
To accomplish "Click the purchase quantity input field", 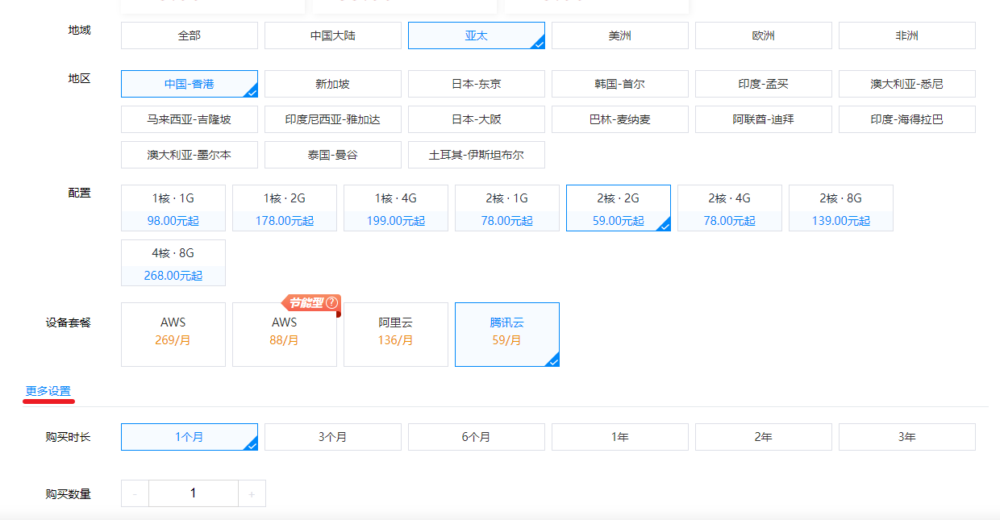I will [x=193, y=493].
